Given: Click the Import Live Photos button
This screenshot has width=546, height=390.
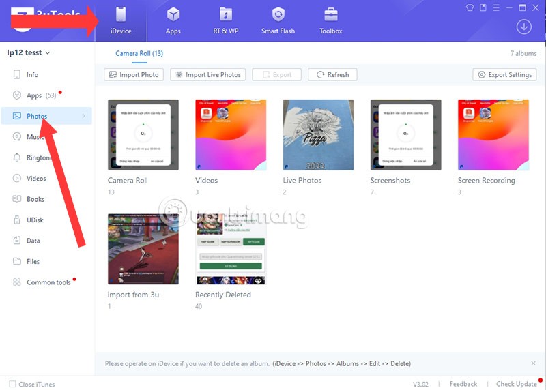Looking at the screenshot, I should 208,75.
